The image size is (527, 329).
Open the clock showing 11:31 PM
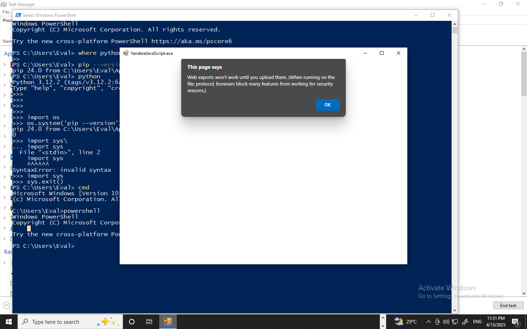[x=496, y=322]
